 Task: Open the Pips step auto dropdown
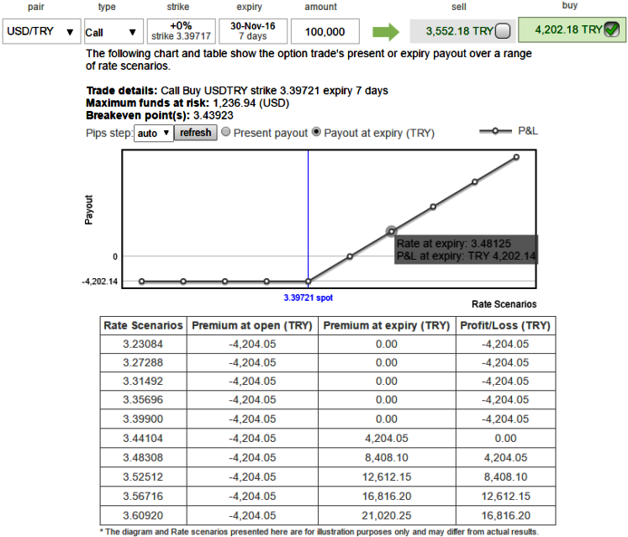point(153,133)
